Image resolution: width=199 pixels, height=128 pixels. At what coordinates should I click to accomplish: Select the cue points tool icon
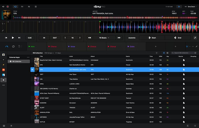(7, 46)
